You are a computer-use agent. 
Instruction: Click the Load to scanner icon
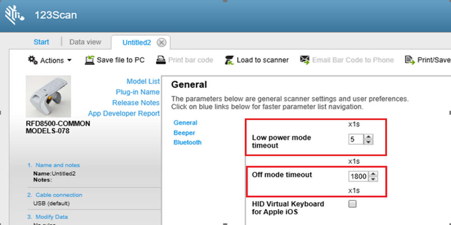229,60
